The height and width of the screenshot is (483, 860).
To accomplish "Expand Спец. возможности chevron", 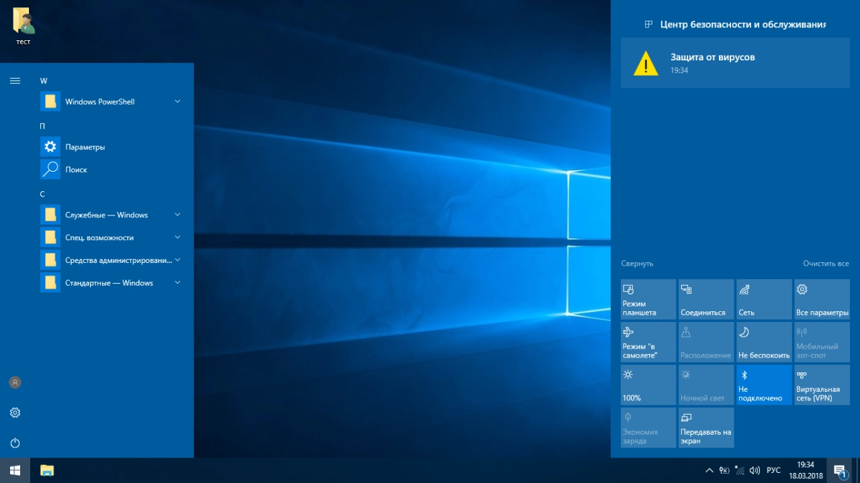I will (x=177, y=237).
